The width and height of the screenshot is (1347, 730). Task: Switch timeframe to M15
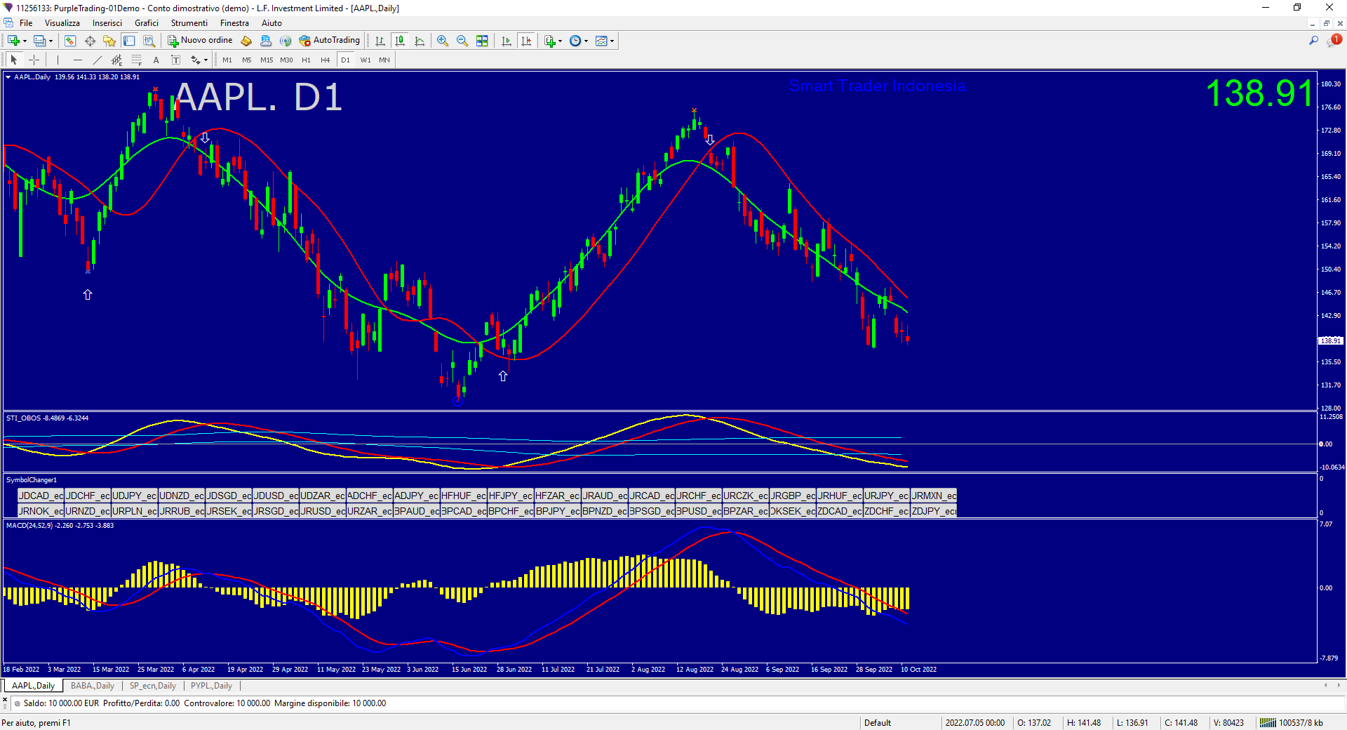(267, 60)
